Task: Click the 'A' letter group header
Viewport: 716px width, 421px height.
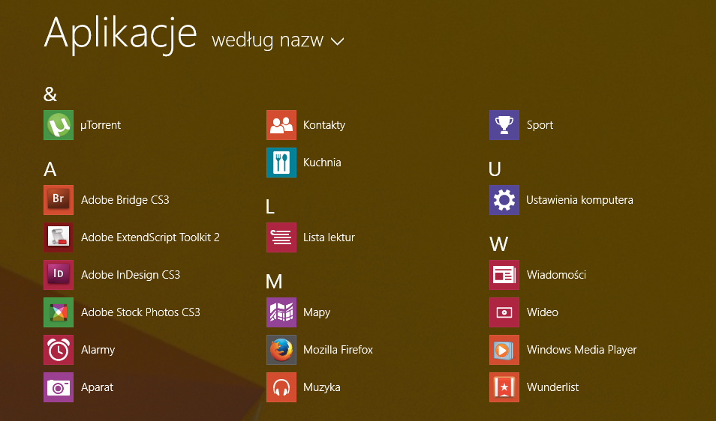Action: tap(50, 169)
